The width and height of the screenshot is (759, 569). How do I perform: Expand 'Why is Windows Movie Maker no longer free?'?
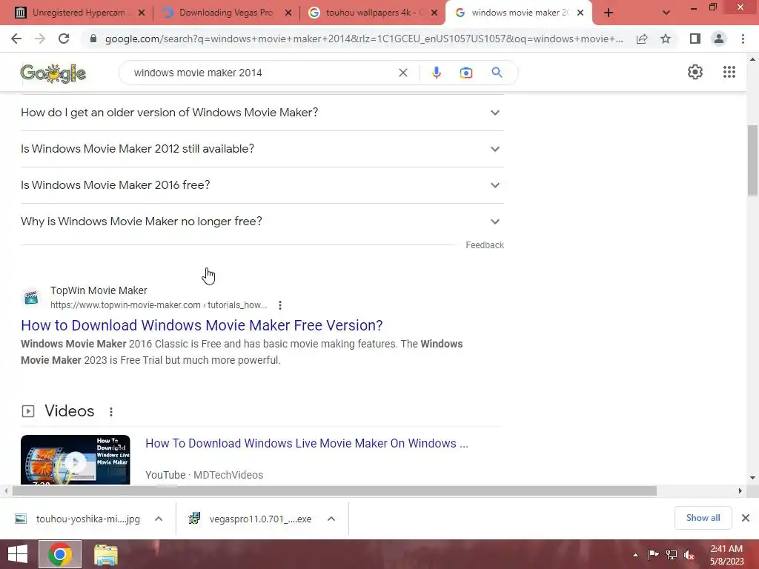pyautogui.click(x=262, y=222)
